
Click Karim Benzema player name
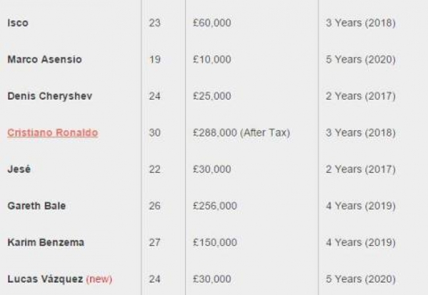46,242
